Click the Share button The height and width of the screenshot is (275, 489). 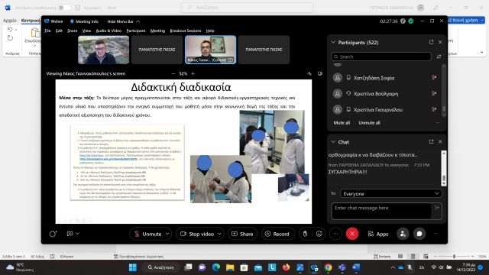point(242,234)
